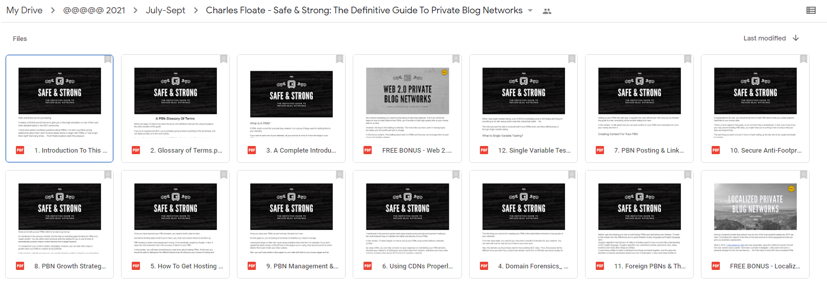
Task: Select file name 6. Using CDNs Properl...
Action: (x=418, y=266)
